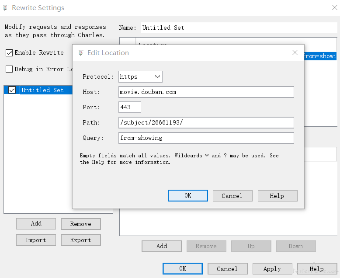Image resolution: width=340 pixels, height=278 pixels.
Task: Click the Port field showing 443
Action: (x=130, y=107)
